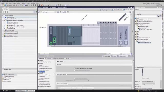
Task: Click the WinCC RT Adv module slot
Action: (126, 36)
